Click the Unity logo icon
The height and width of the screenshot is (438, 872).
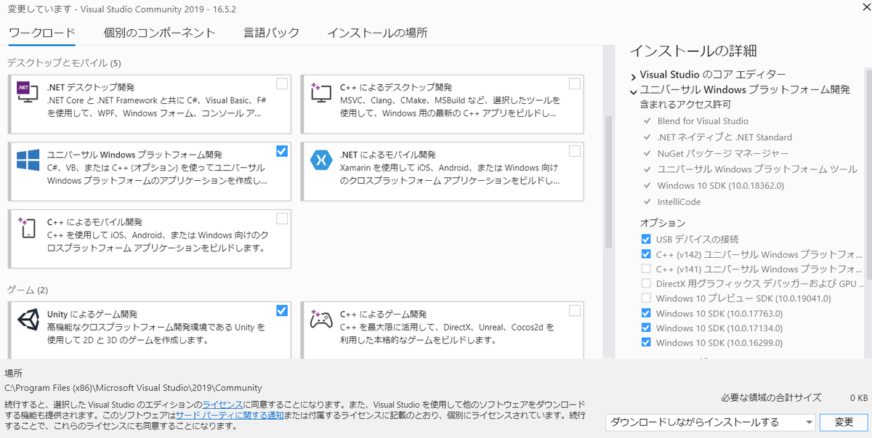point(28,319)
